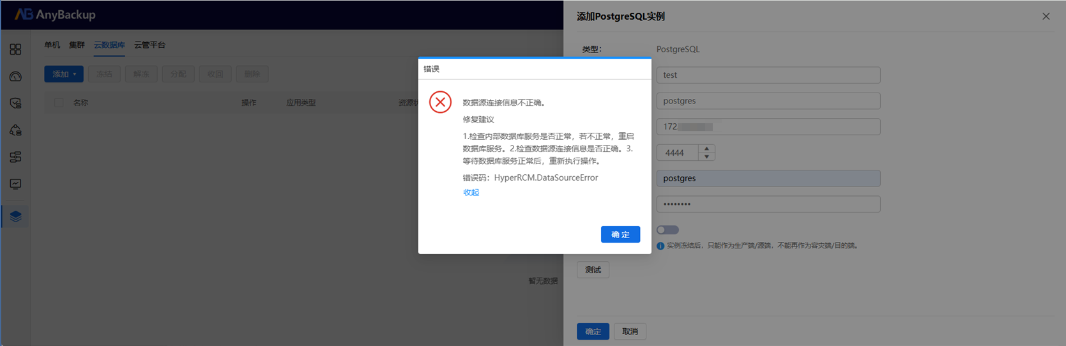Click the 收回 button
The width and height of the screenshot is (1066, 346).
point(215,74)
